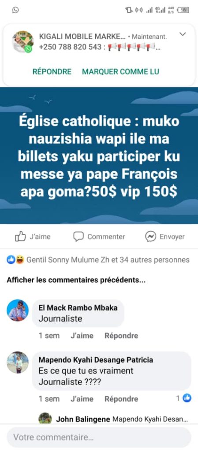This screenshot has height=451, width=198.
Task: Tap the blue like reaction icon in the reactions summary
Action: [x=11, y=260]
